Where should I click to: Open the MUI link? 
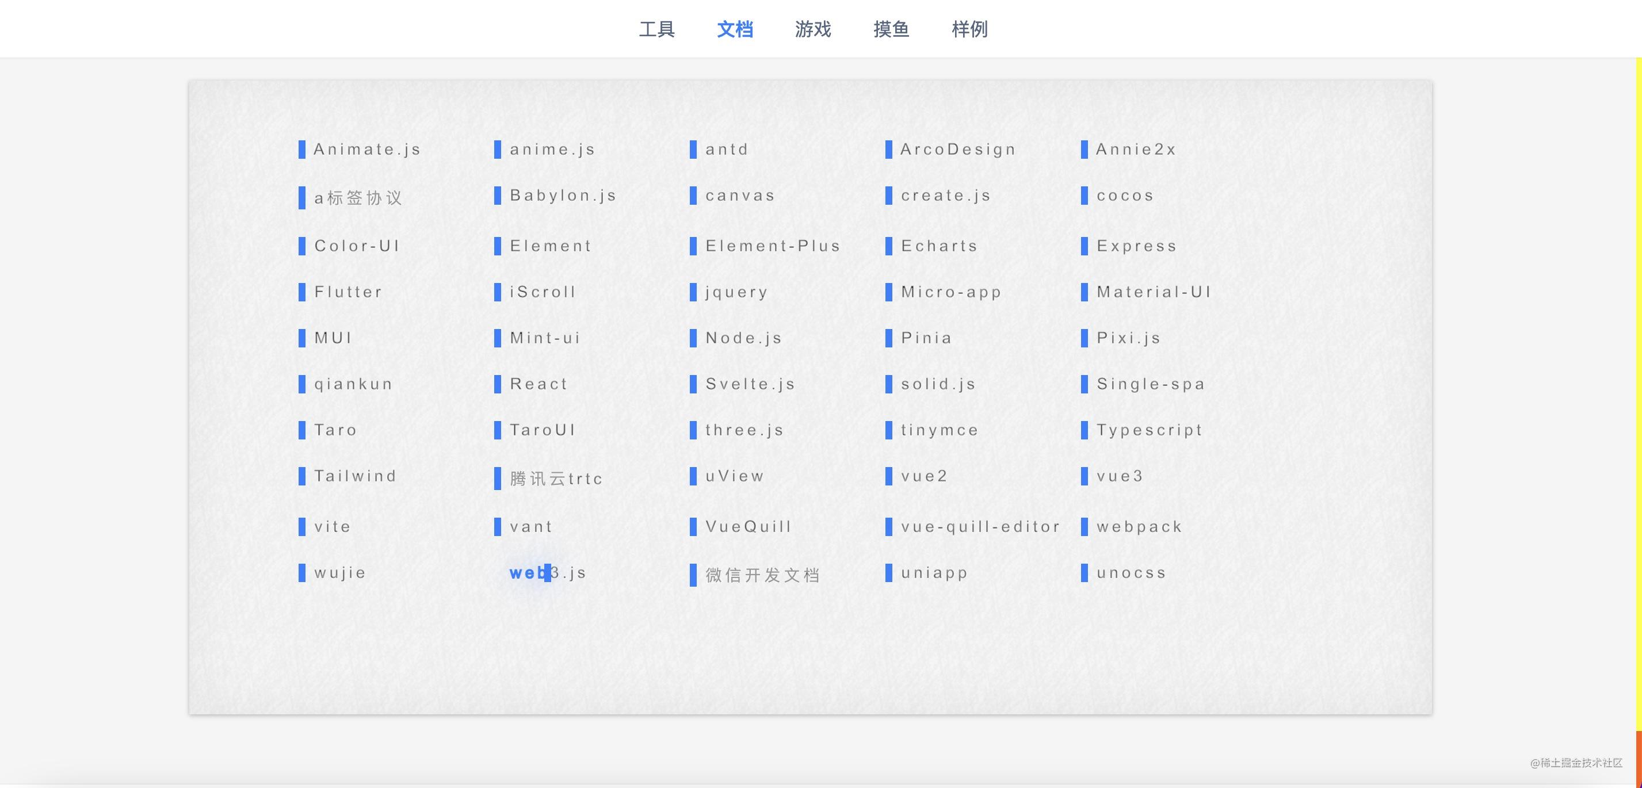pyautogui.click(x=333, y=338)
